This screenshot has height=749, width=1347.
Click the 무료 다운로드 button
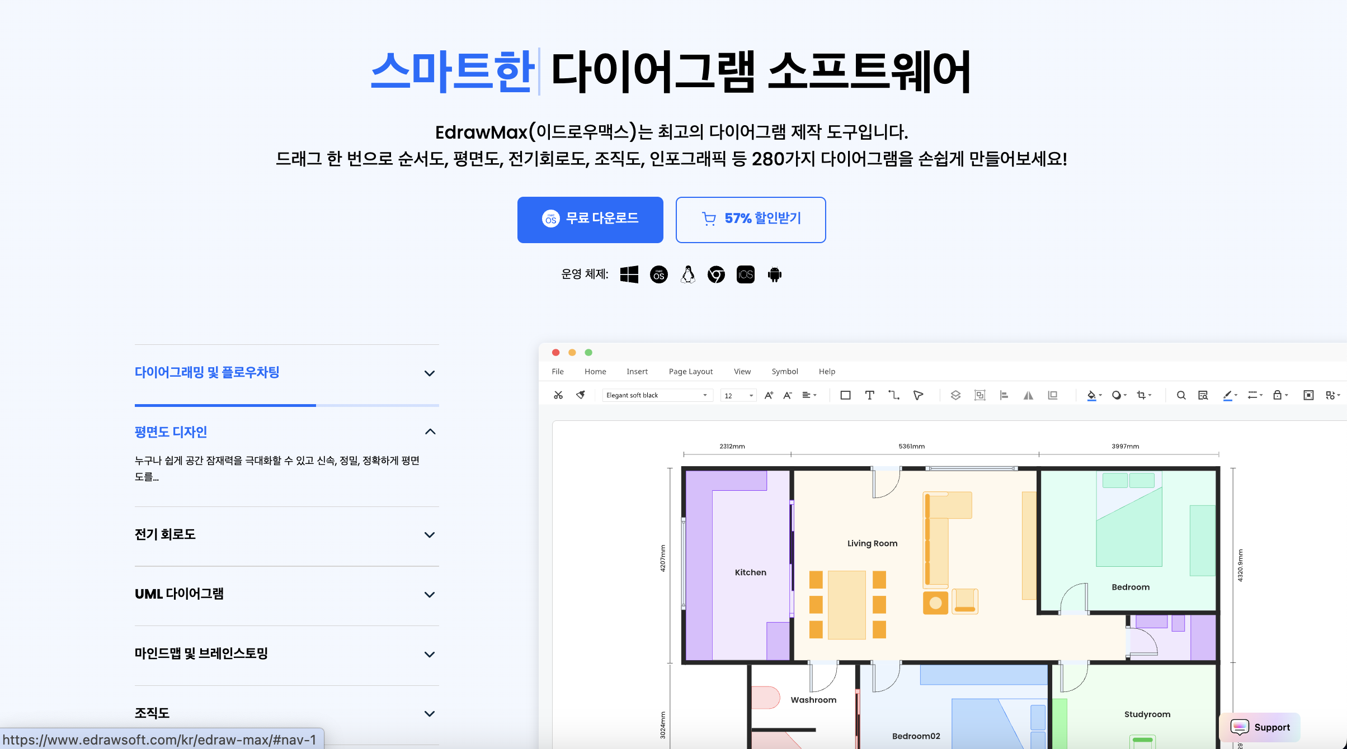(x=590, y=220)
